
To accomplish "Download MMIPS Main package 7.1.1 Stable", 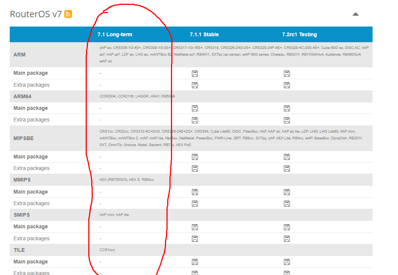I will [x=195, y=192].
